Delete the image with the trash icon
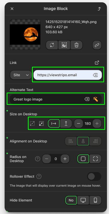Image resolution: width=109 pixels, height=214 pixels. (77, 45)
